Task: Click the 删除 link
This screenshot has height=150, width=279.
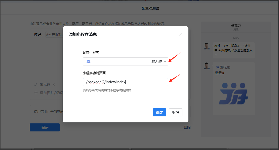Action: click(x=187, y=127)
